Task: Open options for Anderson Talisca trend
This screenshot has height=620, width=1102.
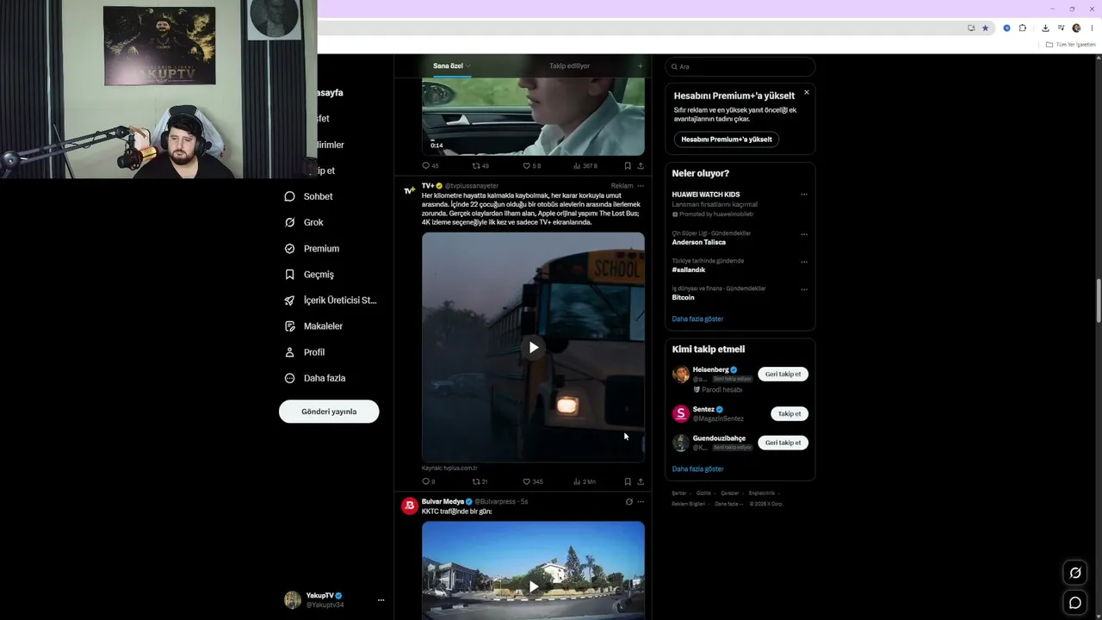Action: pyautogui.click(x=804, y=234)
